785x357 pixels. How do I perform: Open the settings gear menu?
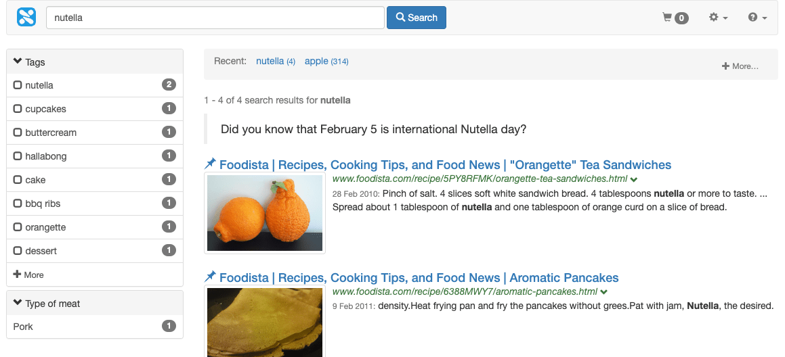tap(718, 18)
